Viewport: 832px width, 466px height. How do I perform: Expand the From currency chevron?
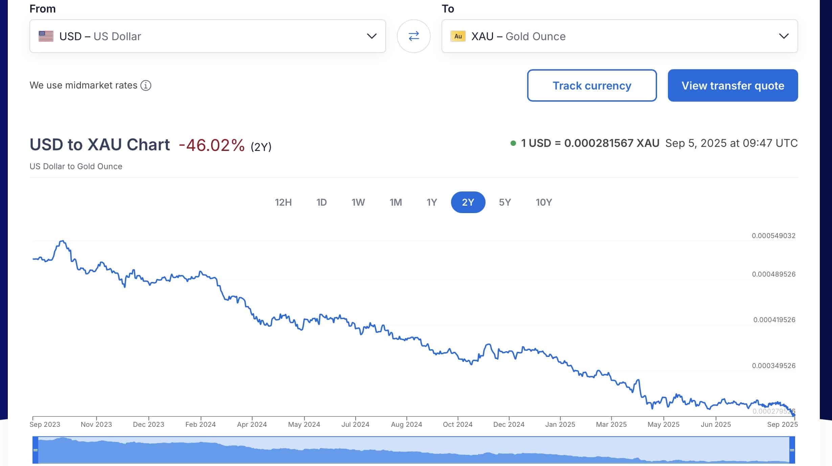click(x=372, y=36)
